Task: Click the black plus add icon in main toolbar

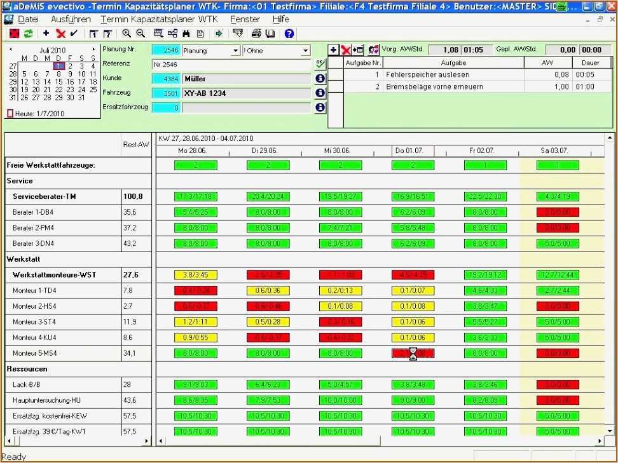Action: (x=46, y=34)
